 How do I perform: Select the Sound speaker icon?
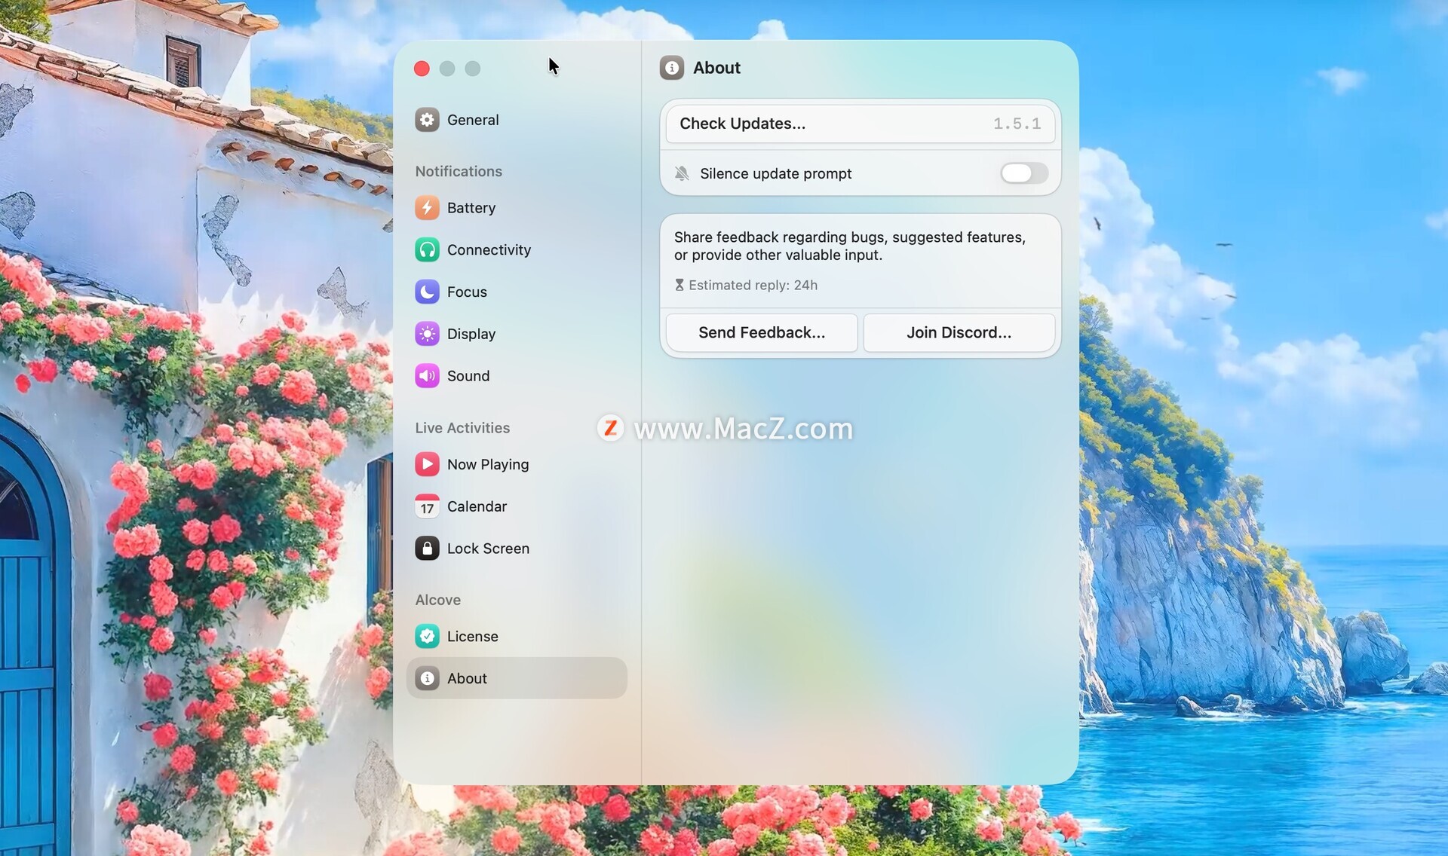(x=427, y=375)
